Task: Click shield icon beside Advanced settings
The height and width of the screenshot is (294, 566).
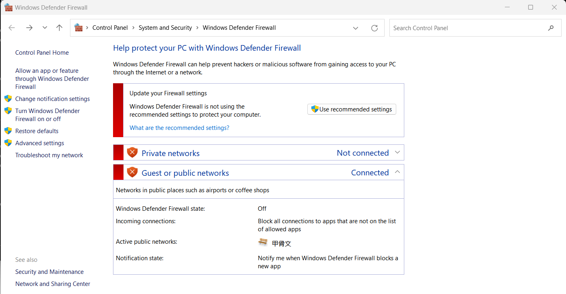Action: pos(8,143)
